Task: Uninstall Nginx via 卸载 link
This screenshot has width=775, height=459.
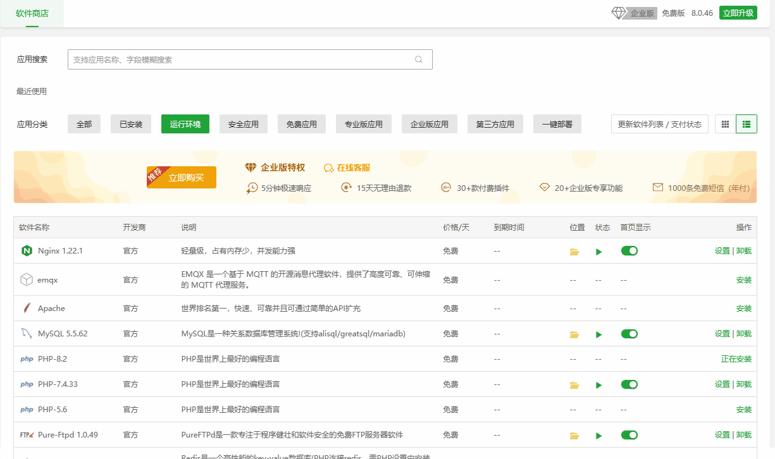Action: click(x=744, y=251)
